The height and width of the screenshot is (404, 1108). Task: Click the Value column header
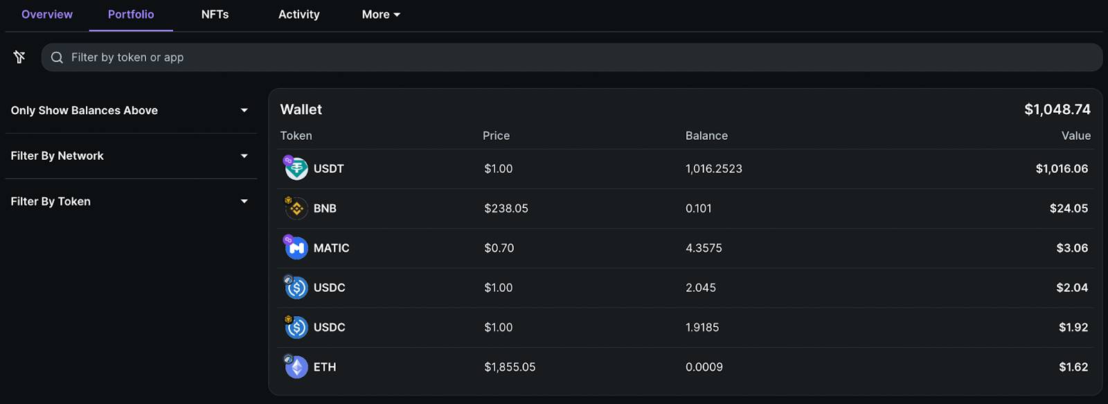(x=1076, y=136)
